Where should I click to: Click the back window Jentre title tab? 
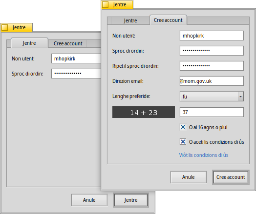point(17,27)
